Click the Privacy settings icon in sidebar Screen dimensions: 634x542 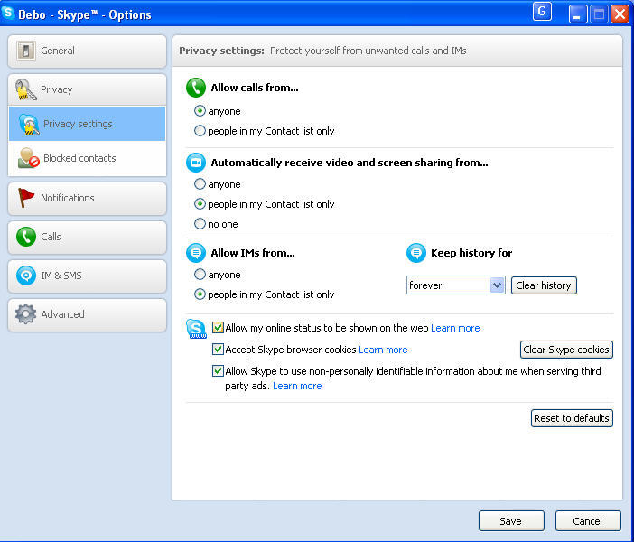point(29,124)
